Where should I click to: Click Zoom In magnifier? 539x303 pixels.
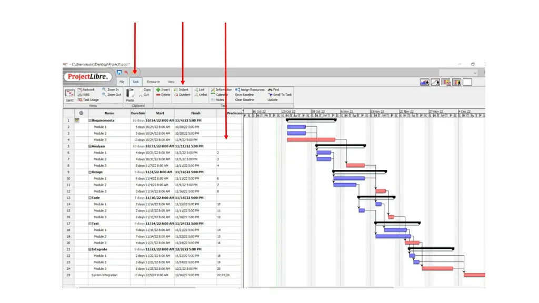[111, 90]
